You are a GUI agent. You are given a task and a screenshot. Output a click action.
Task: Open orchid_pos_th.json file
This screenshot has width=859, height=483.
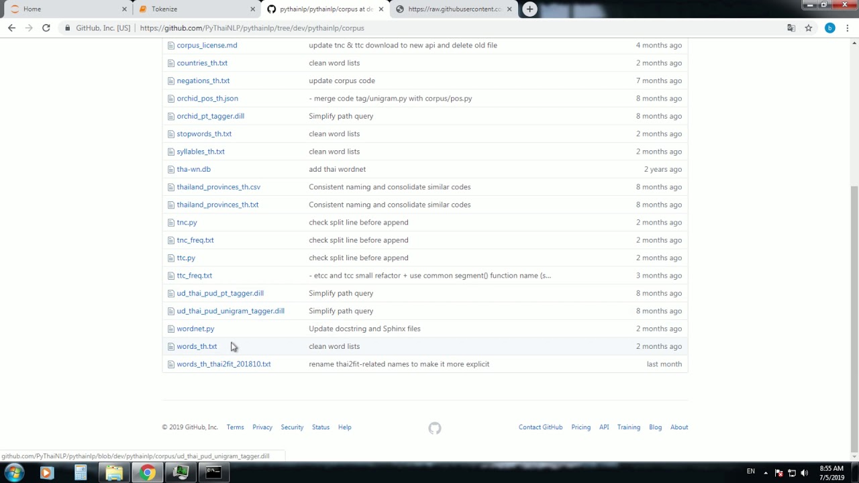(207, 98)
